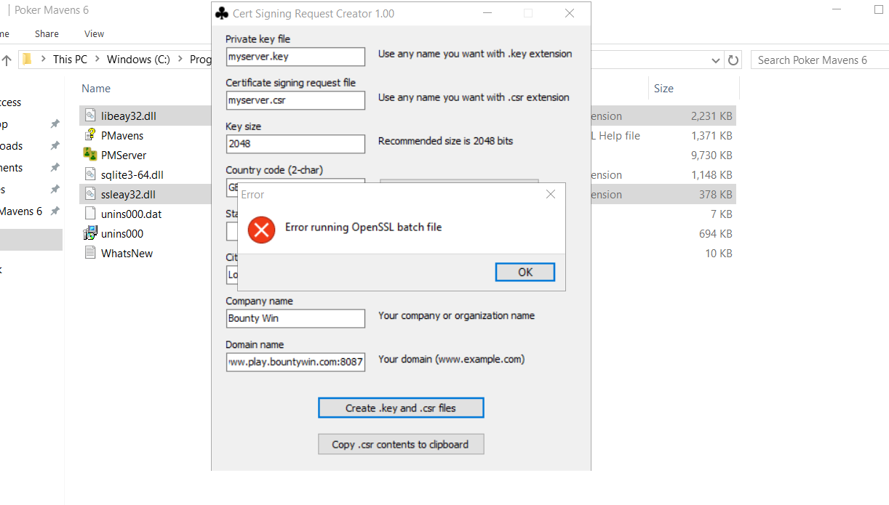Click the folder icon in address bar
The image size is (889, 505).
[x=28, y=60]
